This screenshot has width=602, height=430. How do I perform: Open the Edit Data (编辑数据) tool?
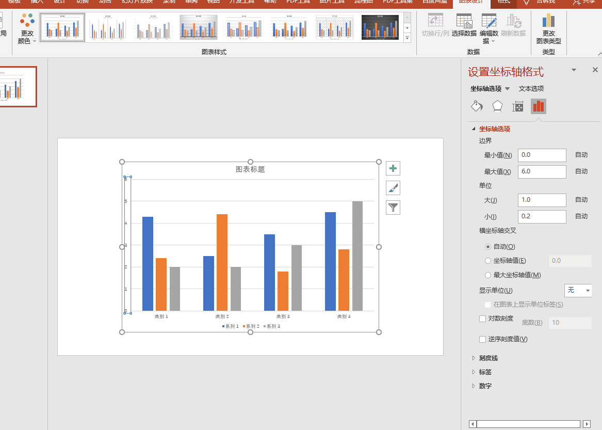point(489,29)
